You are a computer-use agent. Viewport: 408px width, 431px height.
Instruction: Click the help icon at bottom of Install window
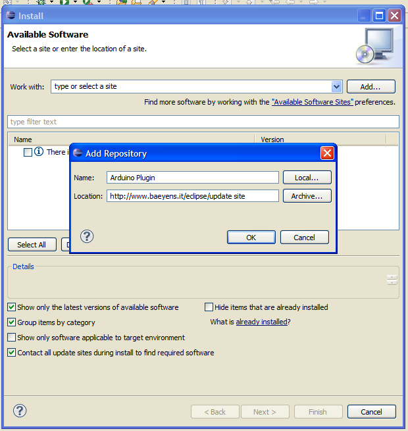coord(20,411)
